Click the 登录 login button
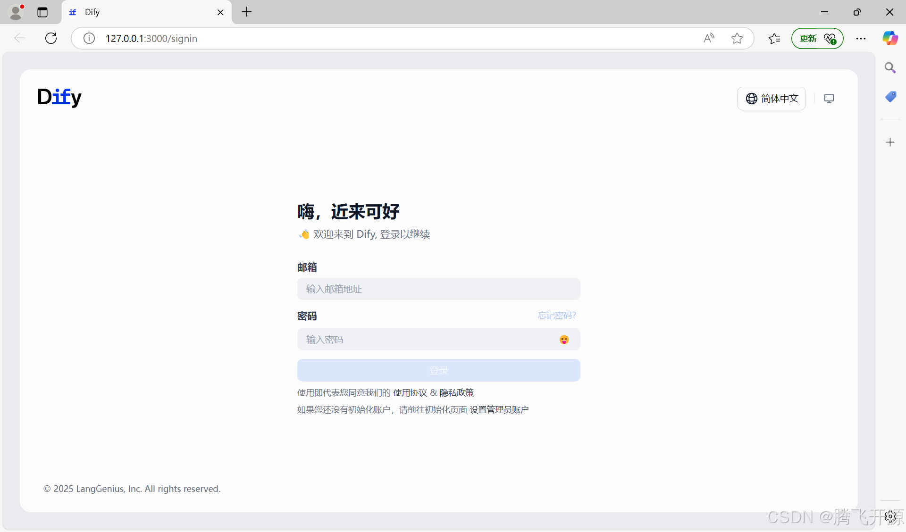Image resolution: width=906 pixels, height=532 pixels. pos(438,370)
